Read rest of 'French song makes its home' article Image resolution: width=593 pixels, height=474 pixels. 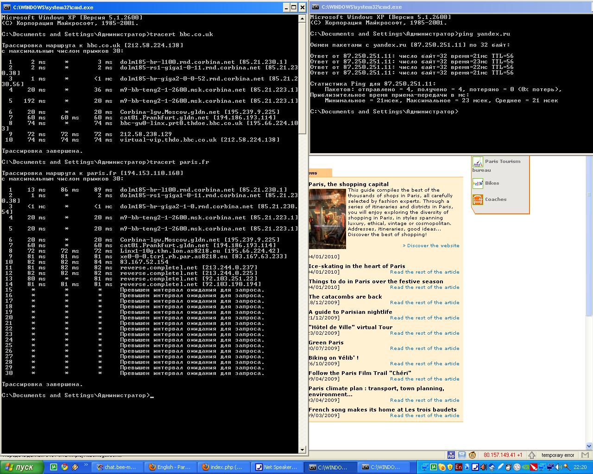pos(425,416)
